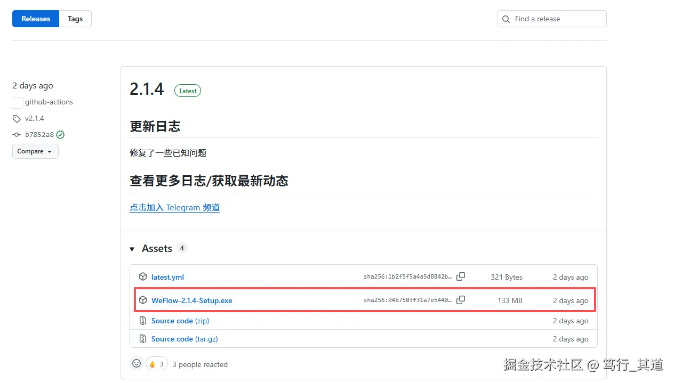Download Source code (zip)

(180, 321)
